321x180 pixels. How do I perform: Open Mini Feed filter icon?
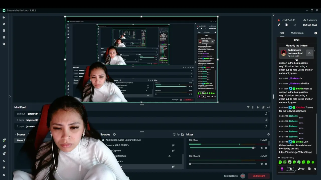click(x=248, y=107)
